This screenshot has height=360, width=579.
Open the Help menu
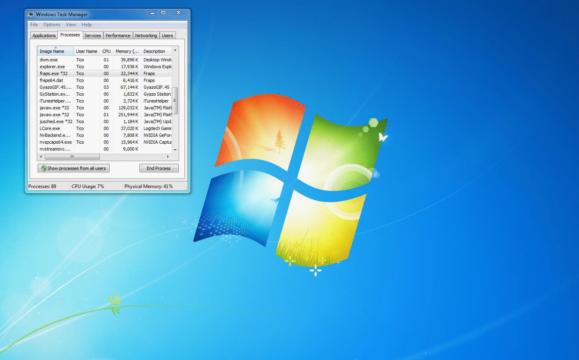(87, 25)
